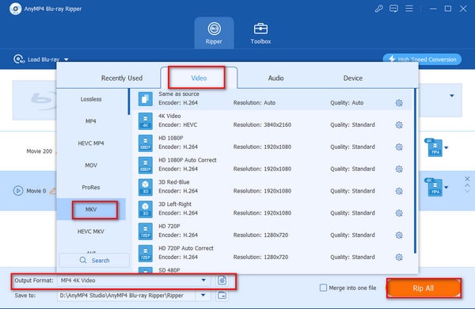Choose HD 1080P Auto Correct icon

(146, 165)
